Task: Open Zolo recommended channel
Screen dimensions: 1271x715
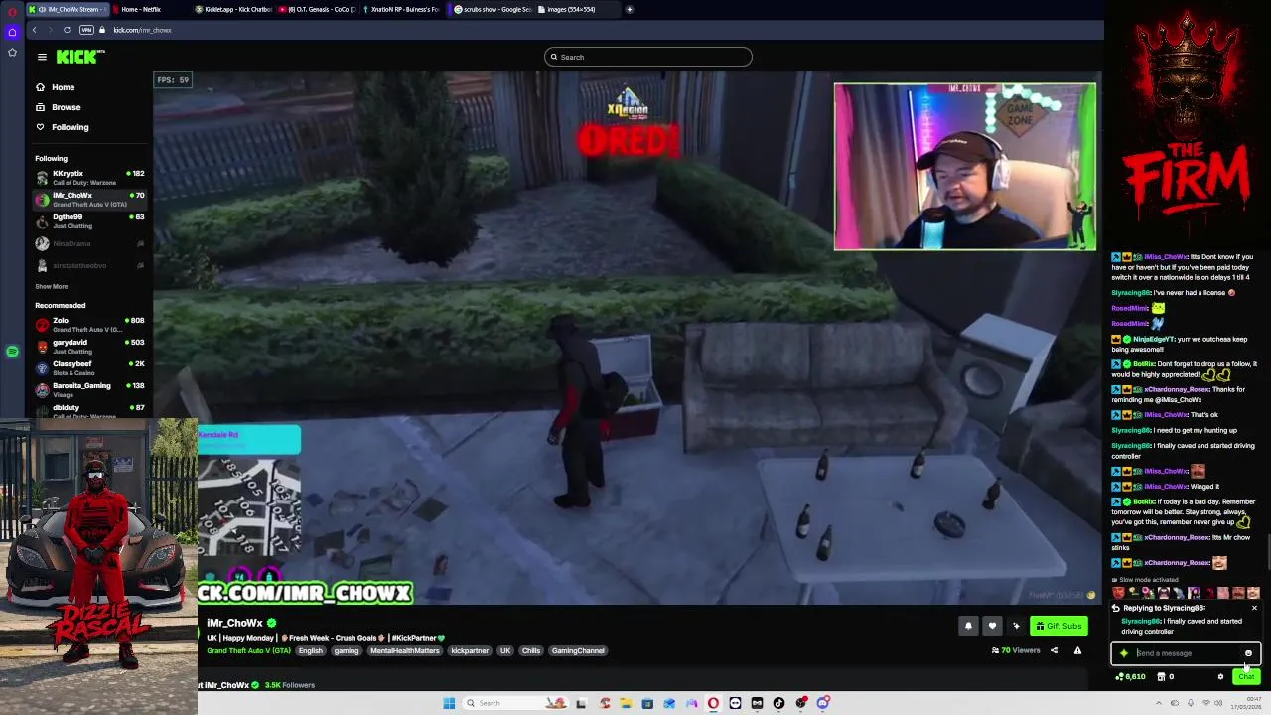Action: pos(89,324)
